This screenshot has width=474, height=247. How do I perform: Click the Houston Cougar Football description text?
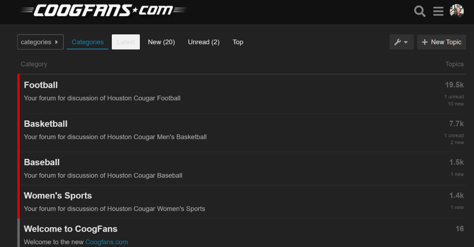point(102,98)
